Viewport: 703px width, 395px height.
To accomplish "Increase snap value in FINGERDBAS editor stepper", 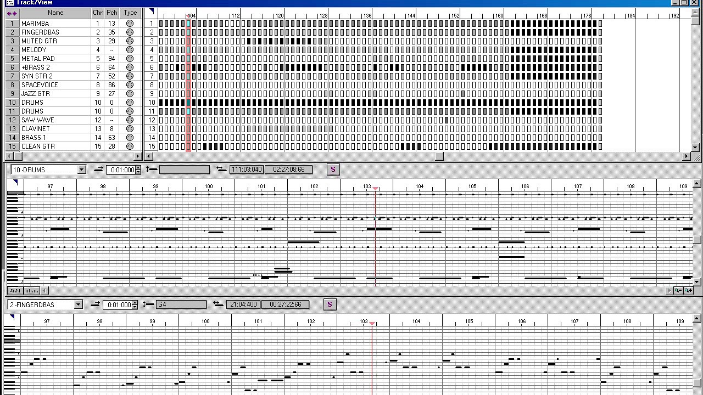I will [x=135, y=302].
